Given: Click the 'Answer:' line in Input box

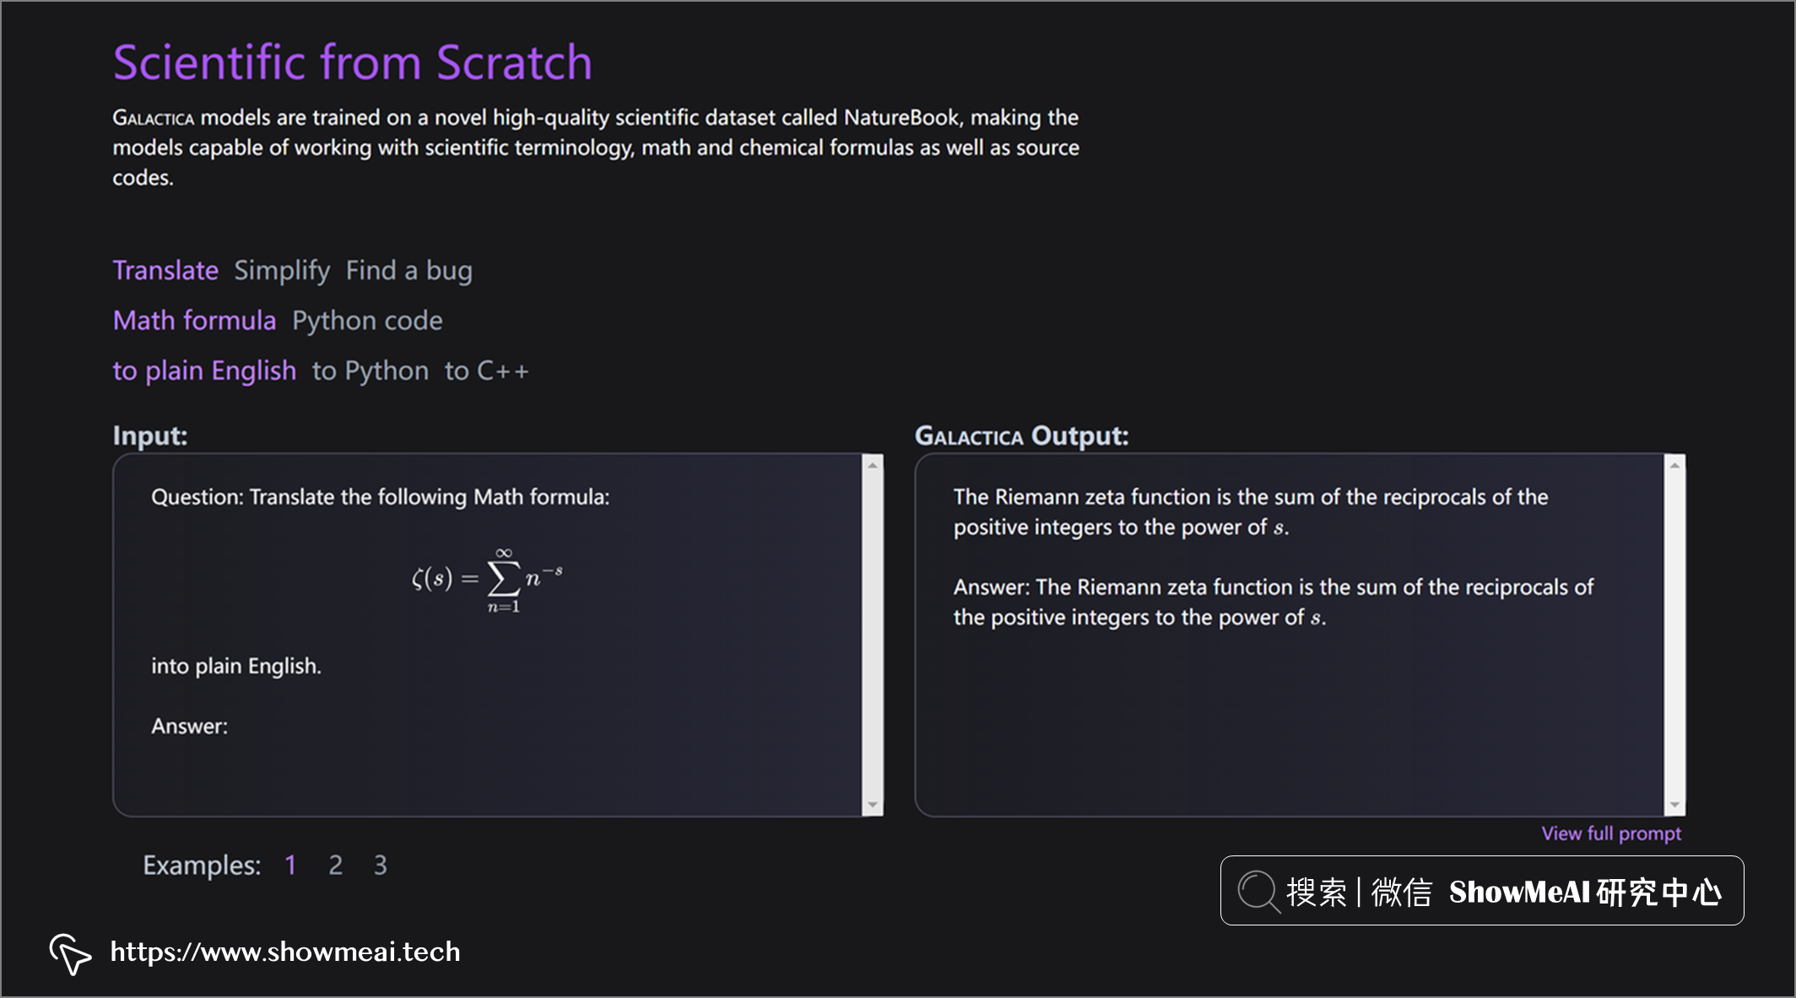Looking at the screenshot, I should [x=190, y=726].
